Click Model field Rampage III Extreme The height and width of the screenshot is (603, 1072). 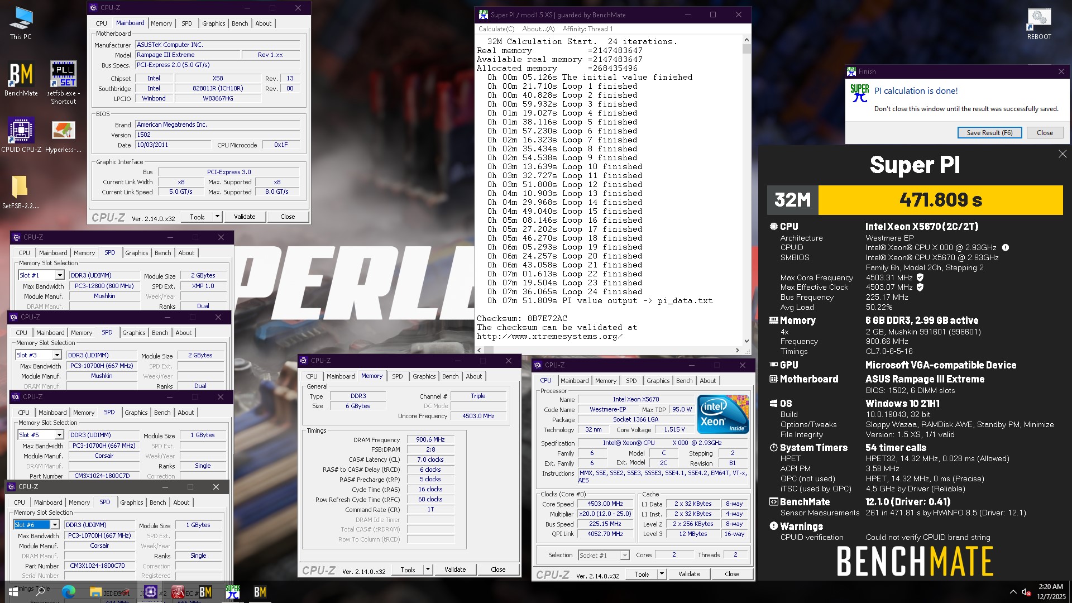pos(187,55)
